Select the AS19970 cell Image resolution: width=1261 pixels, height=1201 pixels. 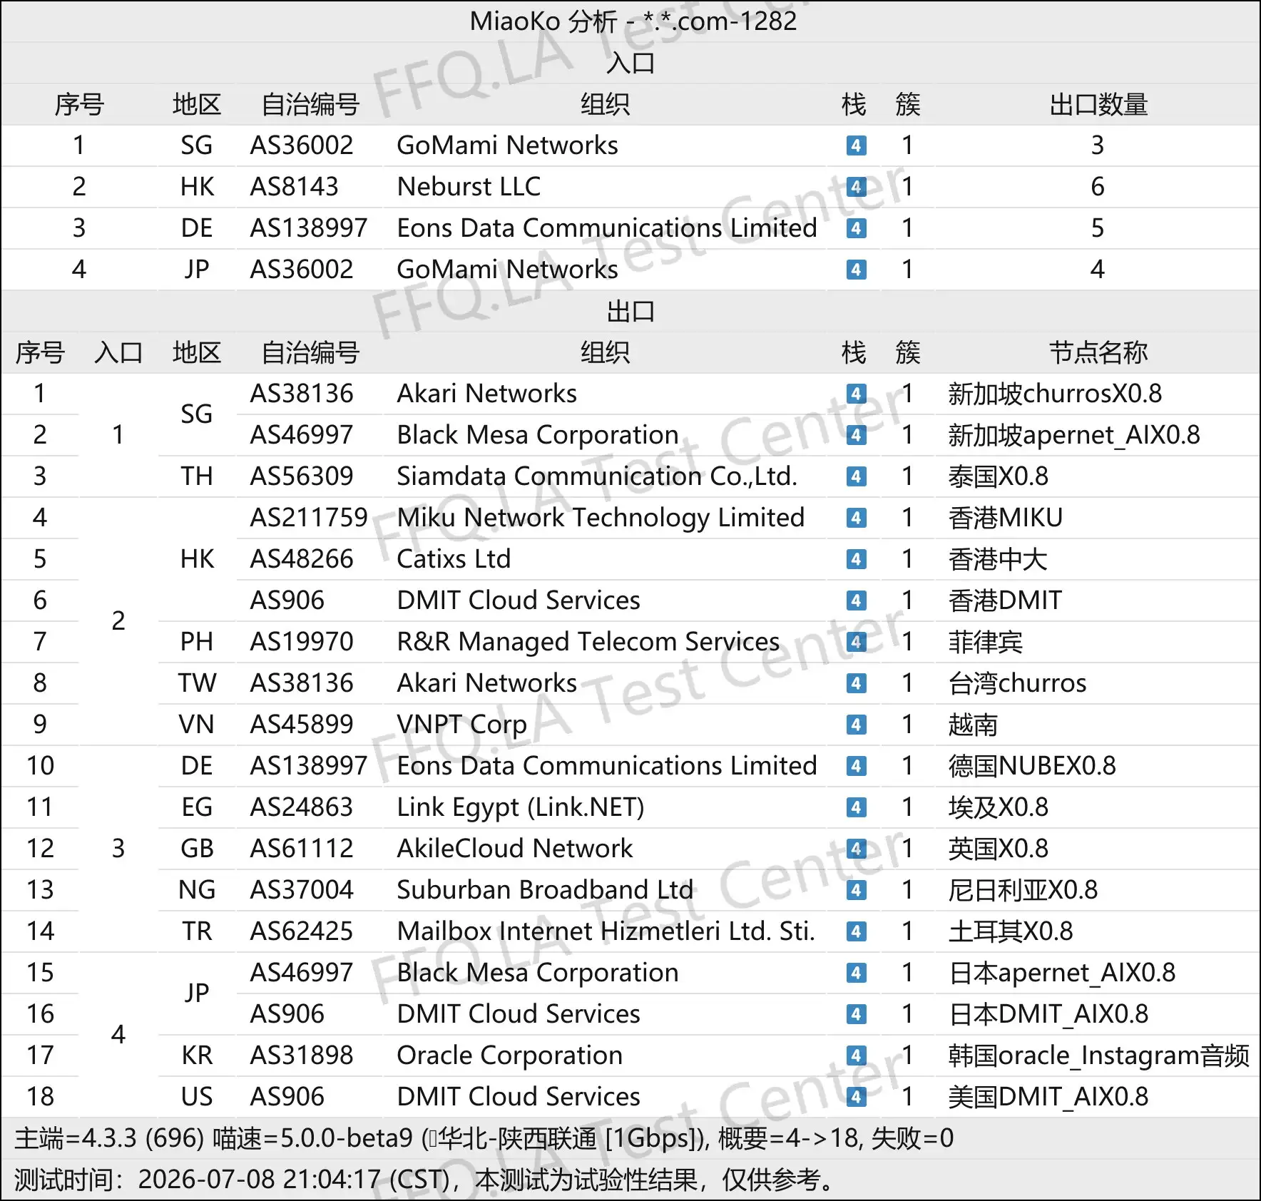pos(302,642)
